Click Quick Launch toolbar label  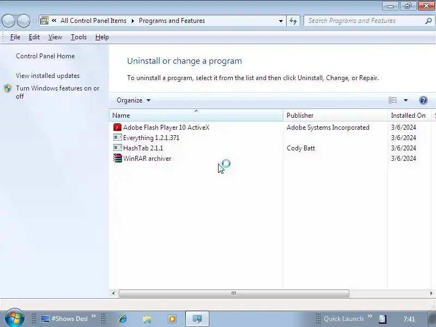pos(343,319)
